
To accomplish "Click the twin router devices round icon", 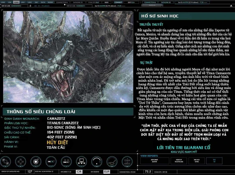I will pyautogui.click(x=66, y=162).
